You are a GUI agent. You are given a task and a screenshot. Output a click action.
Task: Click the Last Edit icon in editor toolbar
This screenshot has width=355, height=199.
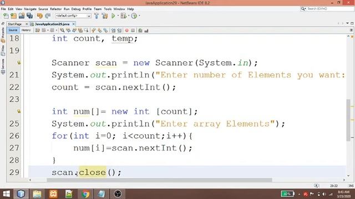tap(38, 30)
